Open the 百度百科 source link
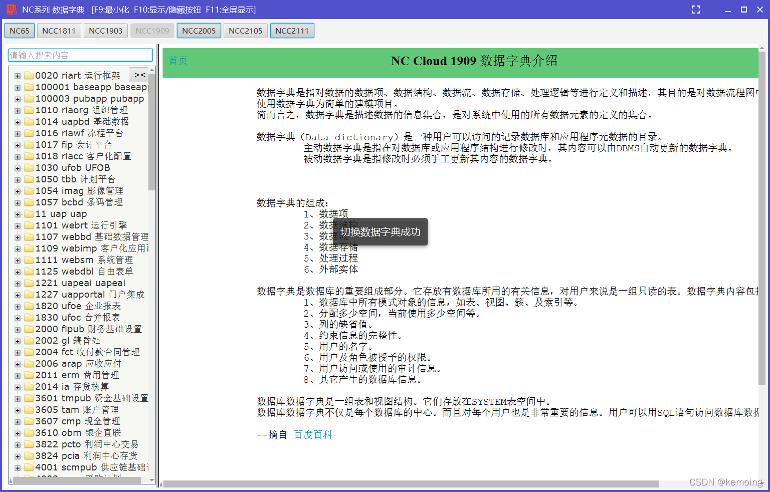Screen dimensions: 770x492 313,435
